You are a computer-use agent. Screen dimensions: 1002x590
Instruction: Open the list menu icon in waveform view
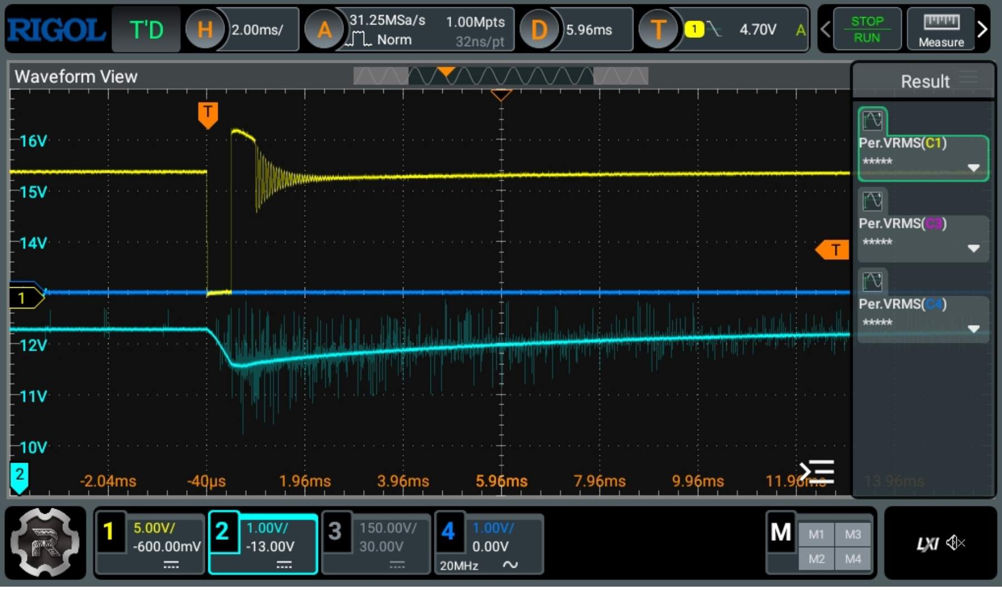point(817,472)
